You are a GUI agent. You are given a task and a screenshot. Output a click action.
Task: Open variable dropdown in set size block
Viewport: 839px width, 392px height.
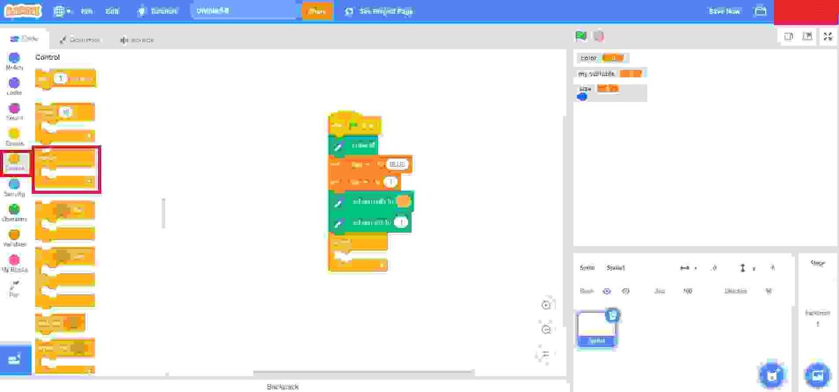359,182
